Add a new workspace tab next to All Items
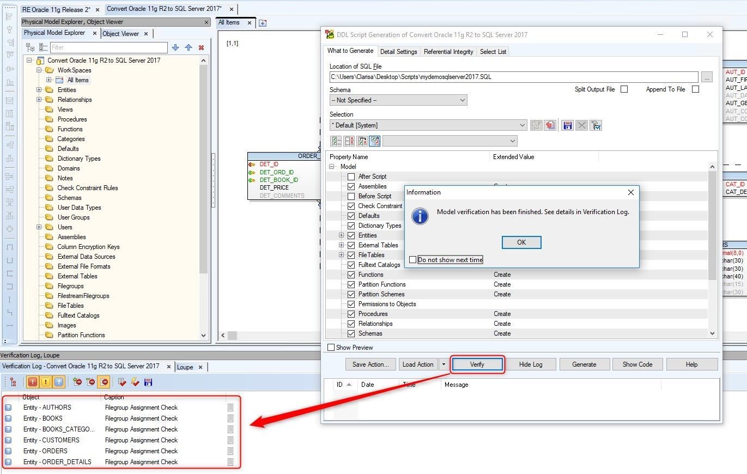Viewport: 747px width, 474px height. 263,23
